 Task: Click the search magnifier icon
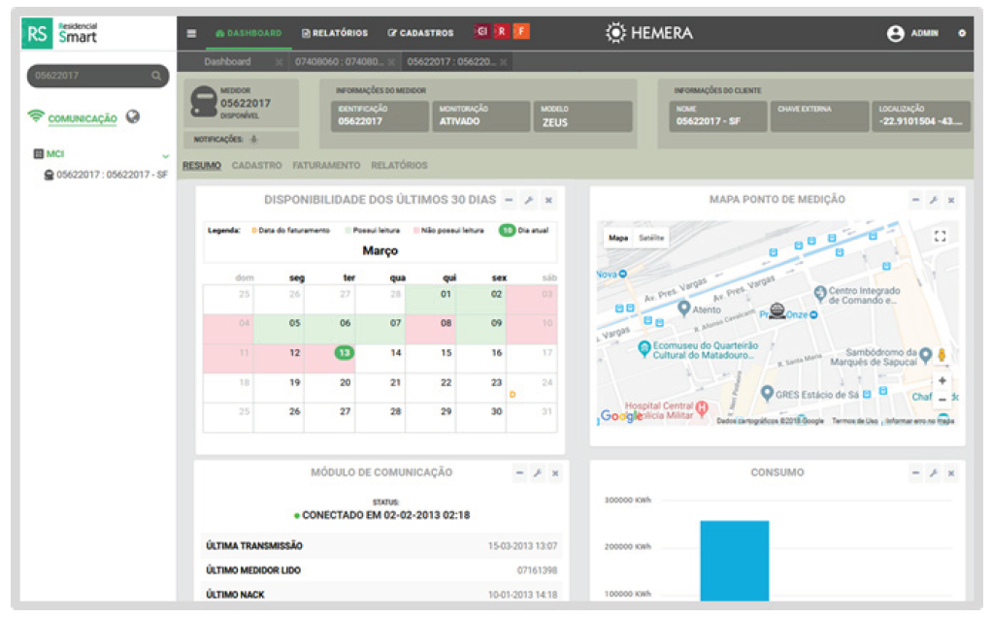pos(156,76)
